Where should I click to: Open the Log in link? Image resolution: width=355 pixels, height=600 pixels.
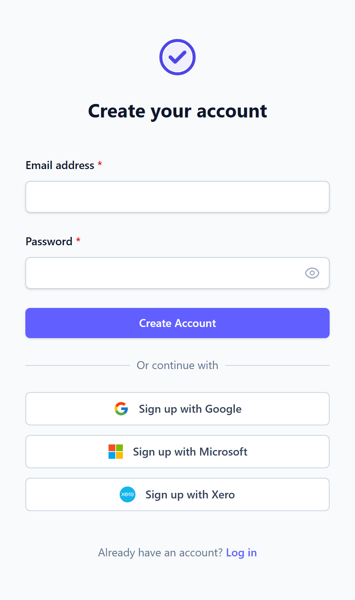241,552
